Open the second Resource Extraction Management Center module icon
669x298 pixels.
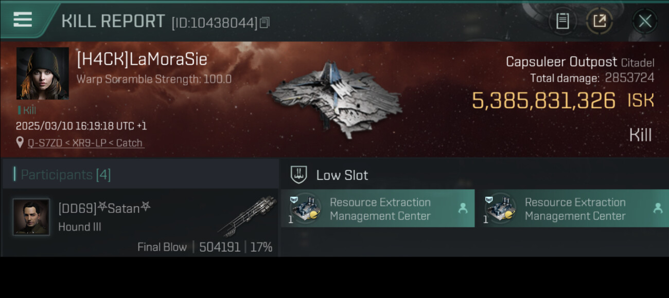(501, 208)
